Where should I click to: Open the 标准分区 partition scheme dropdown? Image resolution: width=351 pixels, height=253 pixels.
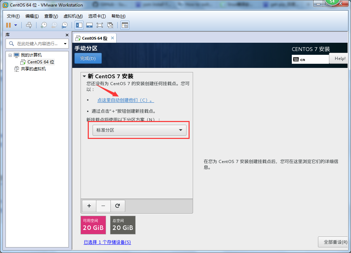tap(139, 130)
